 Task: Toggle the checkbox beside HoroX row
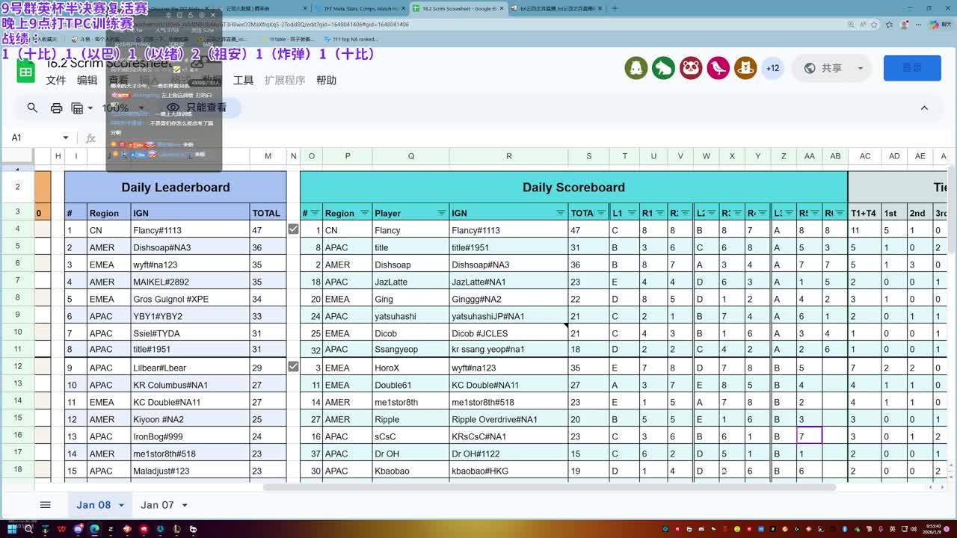(293, 367)
